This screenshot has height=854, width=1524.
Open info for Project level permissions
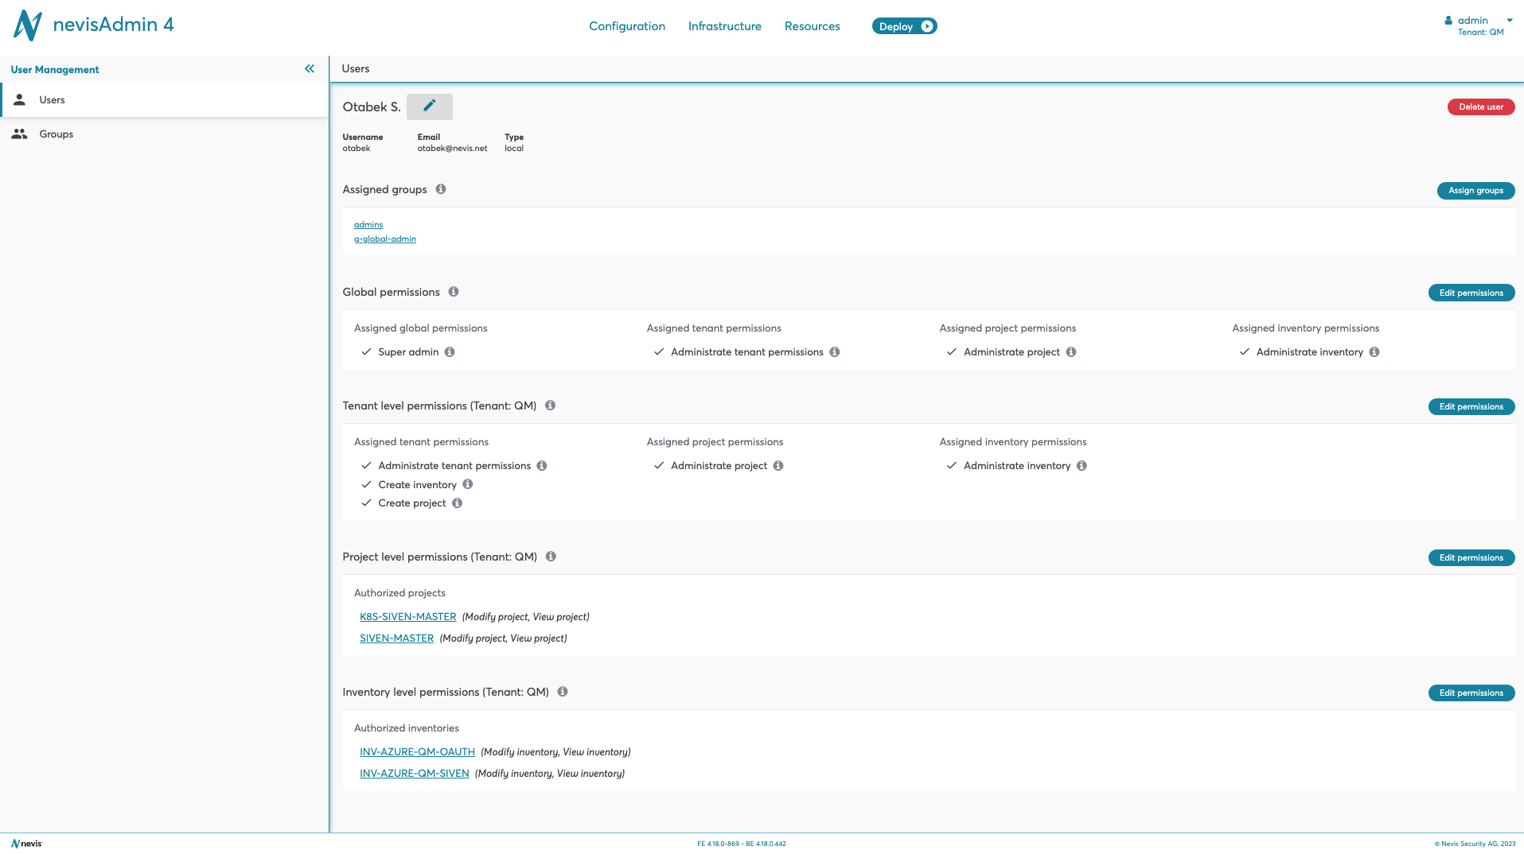tap(551, 557)
